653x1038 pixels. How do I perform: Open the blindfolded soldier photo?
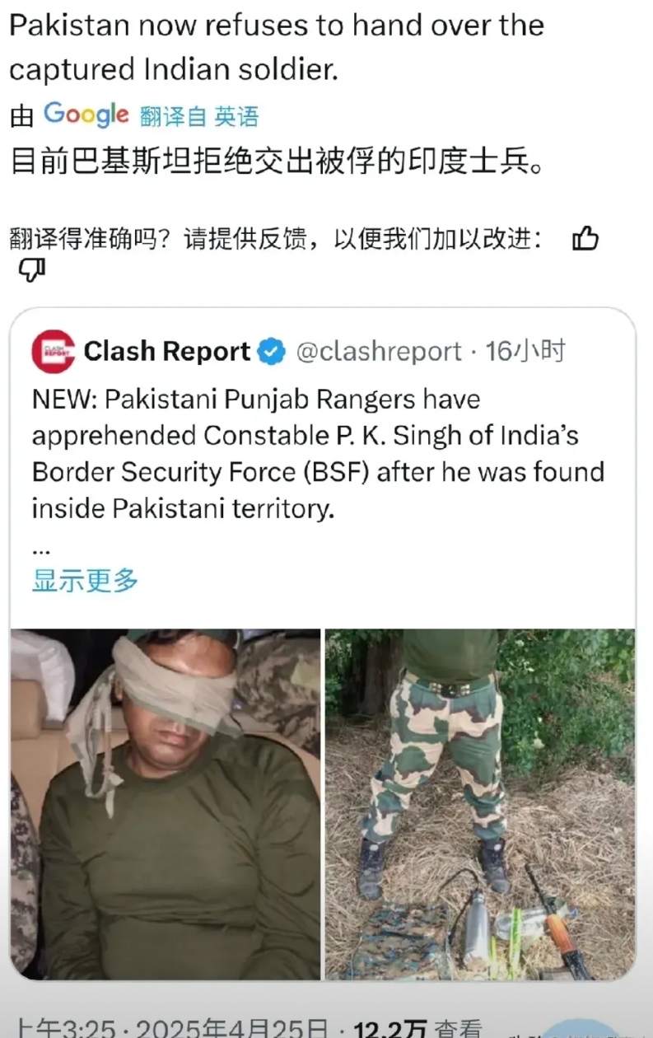point(166,804)
